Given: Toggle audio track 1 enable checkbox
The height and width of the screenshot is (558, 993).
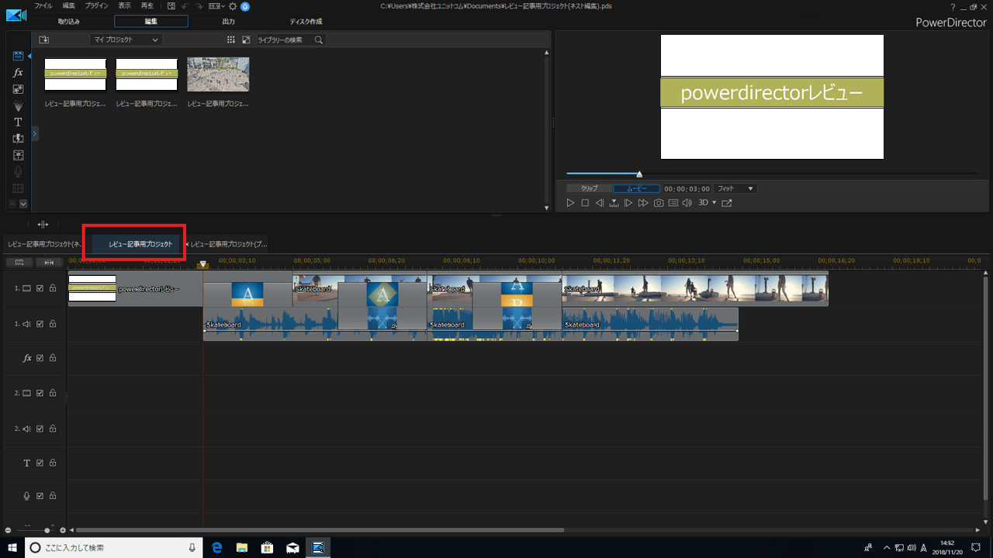Looking at the screenshot, I should 40,324.
